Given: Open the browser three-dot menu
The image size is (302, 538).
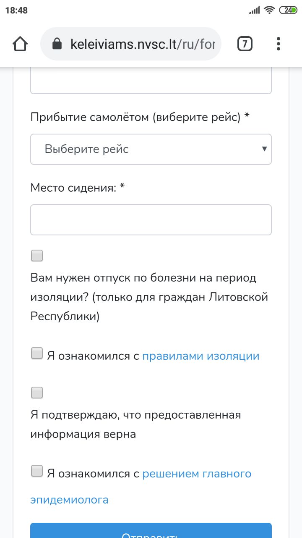Looking at the screenshot, I should pyautogui.click(x=279, y=44).
